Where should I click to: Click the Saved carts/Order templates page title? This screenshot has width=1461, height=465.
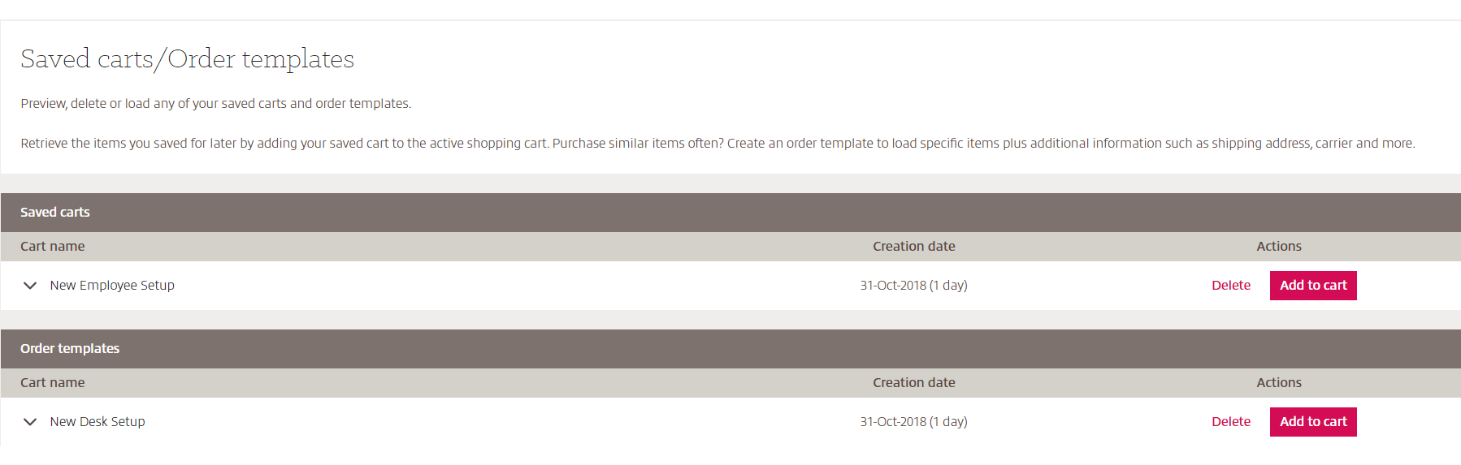pyautogui.click(x=187, y=59)
